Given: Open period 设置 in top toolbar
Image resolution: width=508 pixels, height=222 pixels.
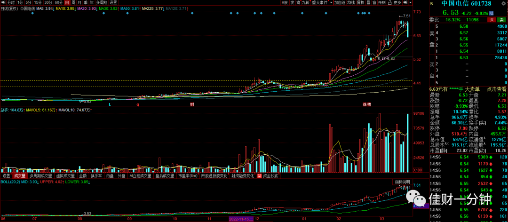Looking at the screenshot, I should (x=113, y=2).
